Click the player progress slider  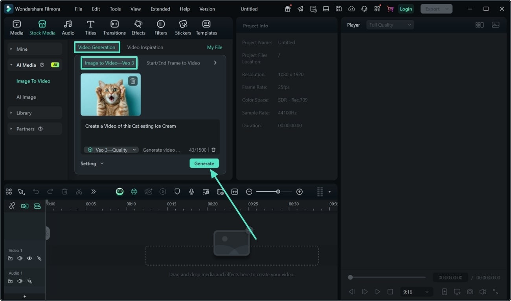tap(387, 277)
